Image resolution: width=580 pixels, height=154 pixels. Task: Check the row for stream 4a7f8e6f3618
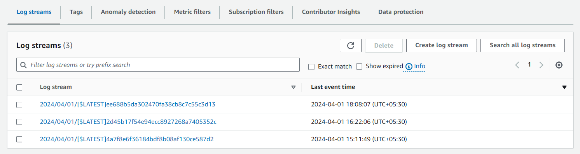19,139
